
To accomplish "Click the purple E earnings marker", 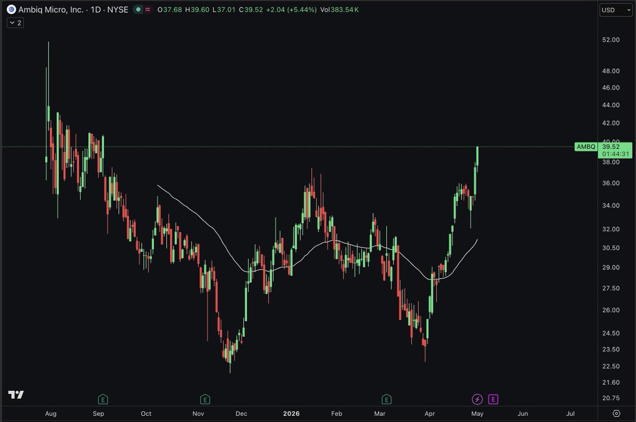I will tap(493, 399).
